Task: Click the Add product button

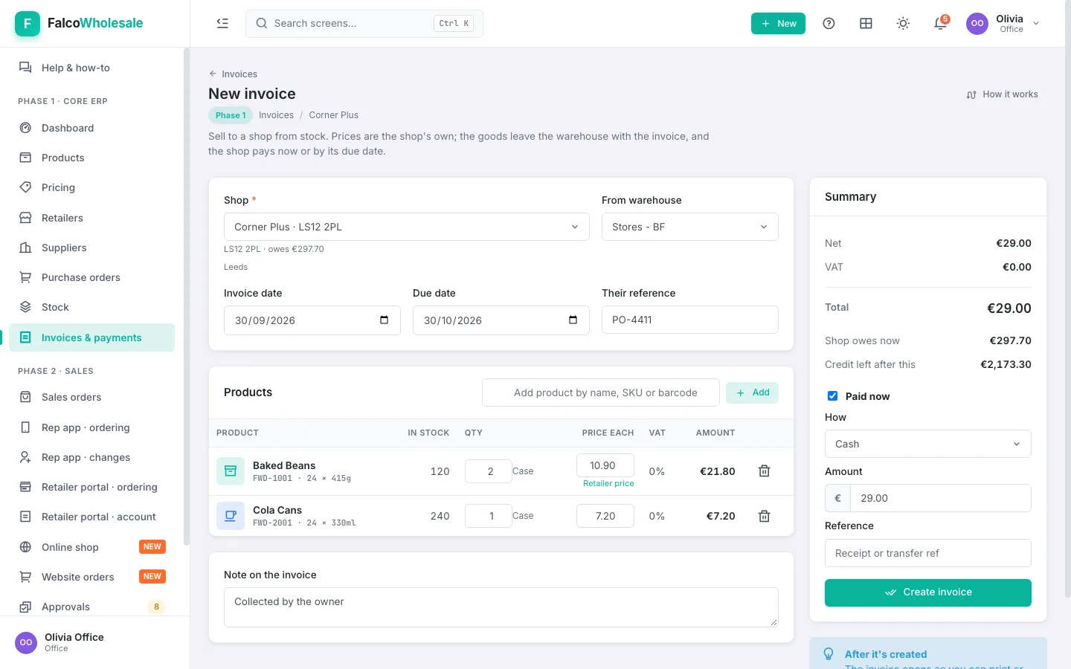Action: pos(753,392)
